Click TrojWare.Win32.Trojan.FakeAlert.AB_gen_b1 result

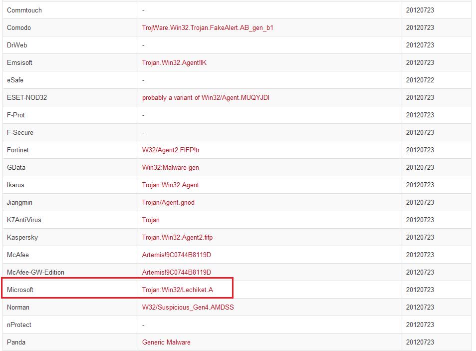208,27
